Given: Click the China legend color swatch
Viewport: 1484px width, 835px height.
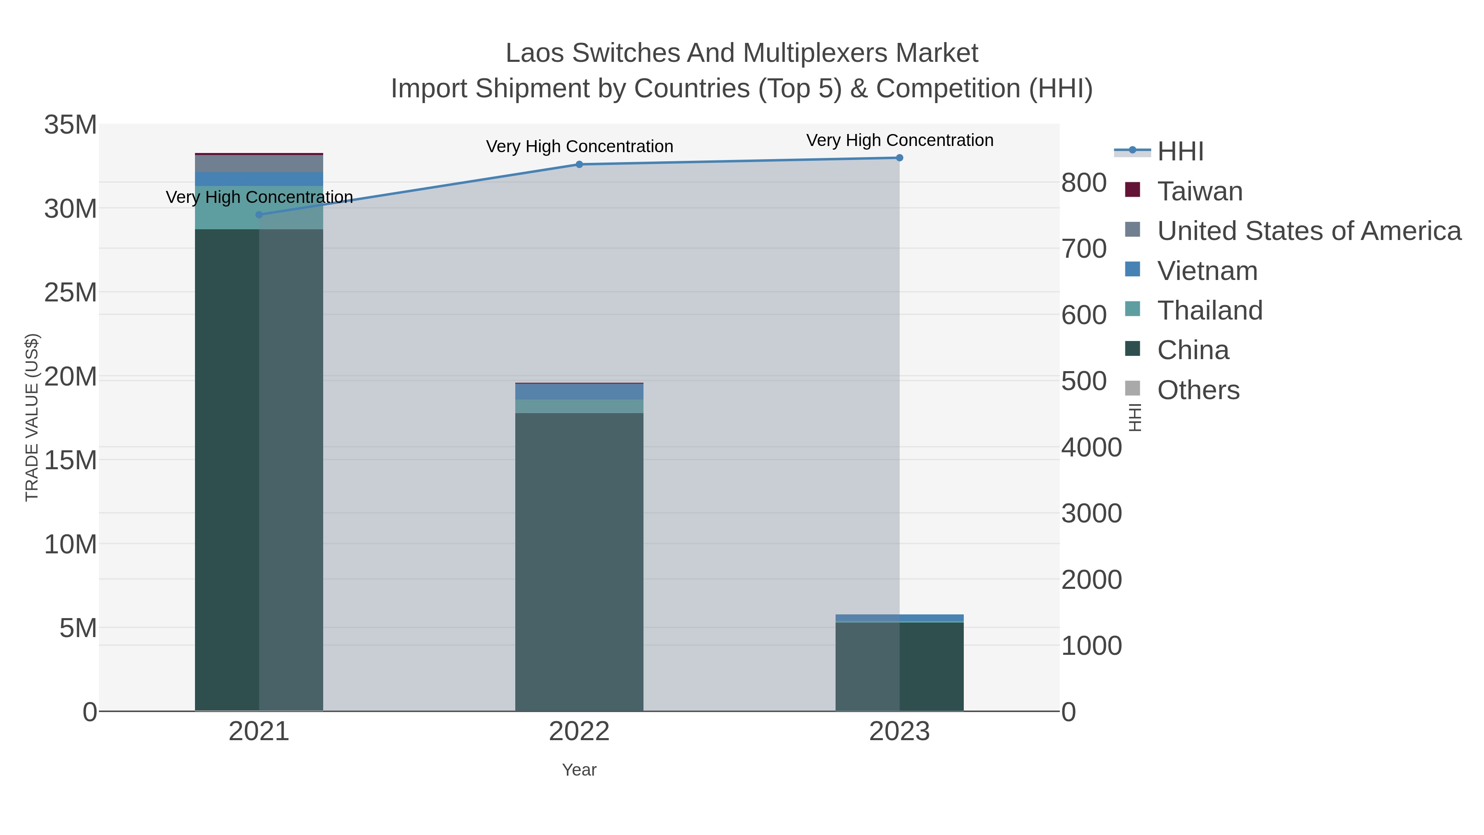Looking at the screenshot, I should 1132,349.
